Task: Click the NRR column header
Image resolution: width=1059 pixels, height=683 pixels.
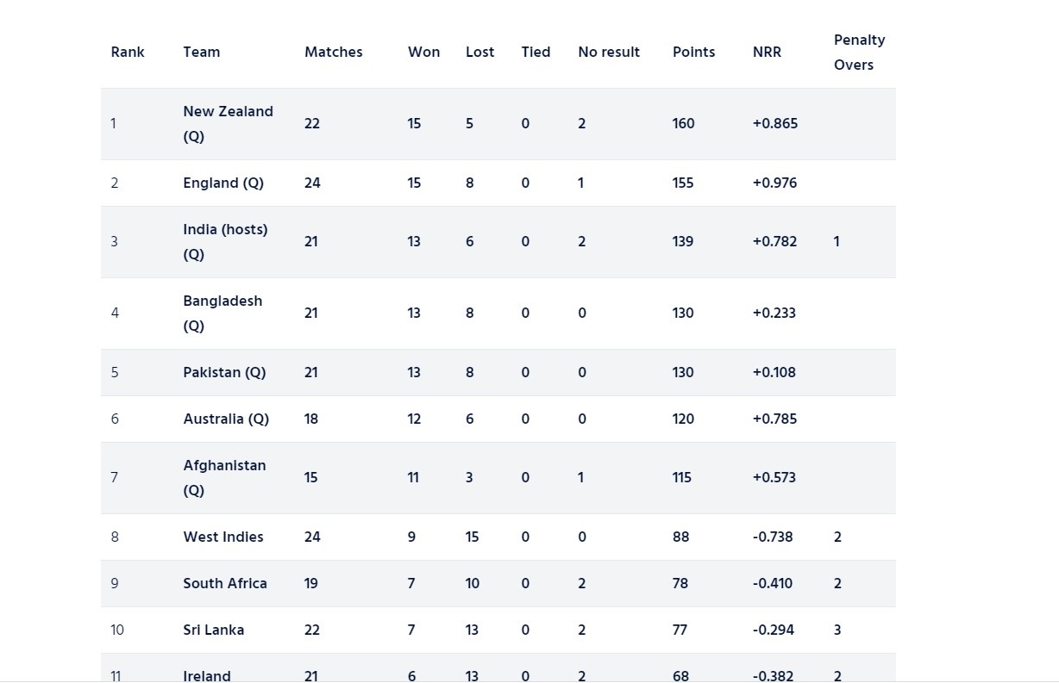Action: click(767, 53)
